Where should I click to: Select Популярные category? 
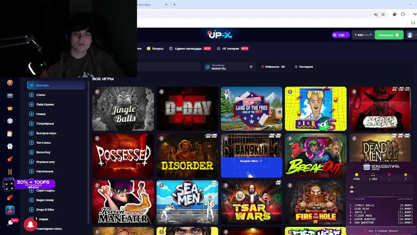coord(56,123)
